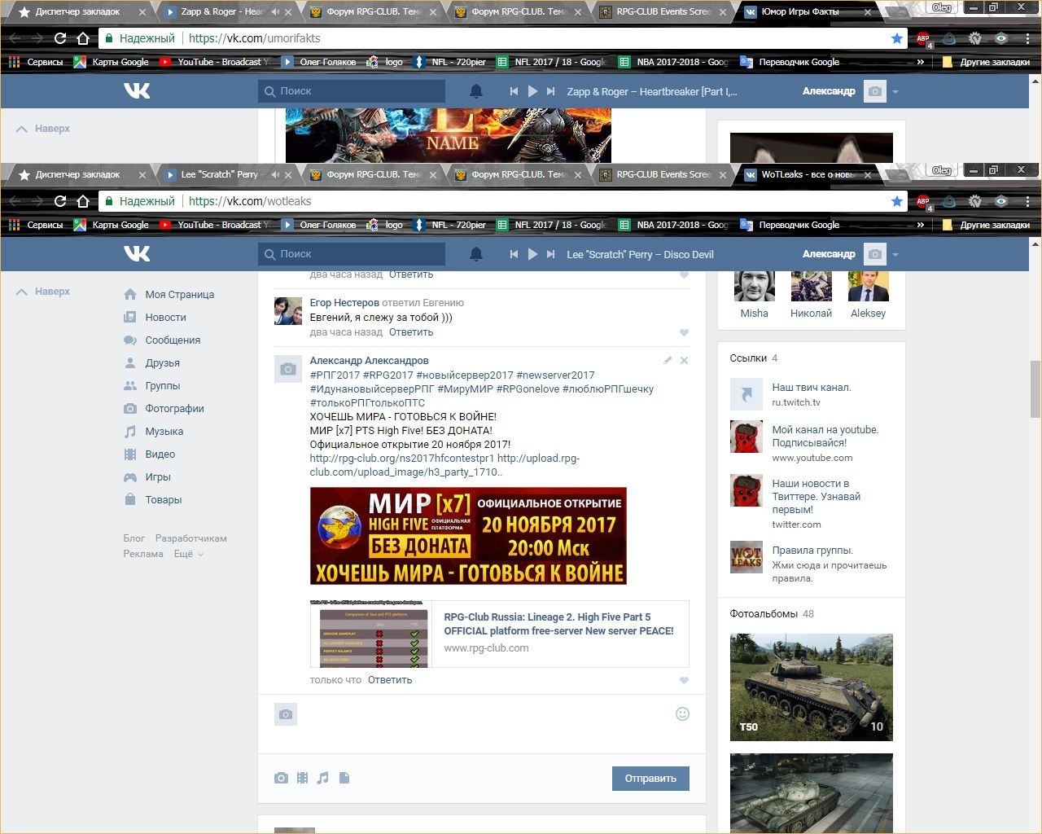Click the VK search field in the wotleaks window
The image size is (1042, 834).
point(352,254)
